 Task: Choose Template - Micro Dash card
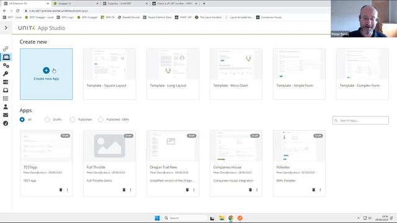[x=236, y=74]
